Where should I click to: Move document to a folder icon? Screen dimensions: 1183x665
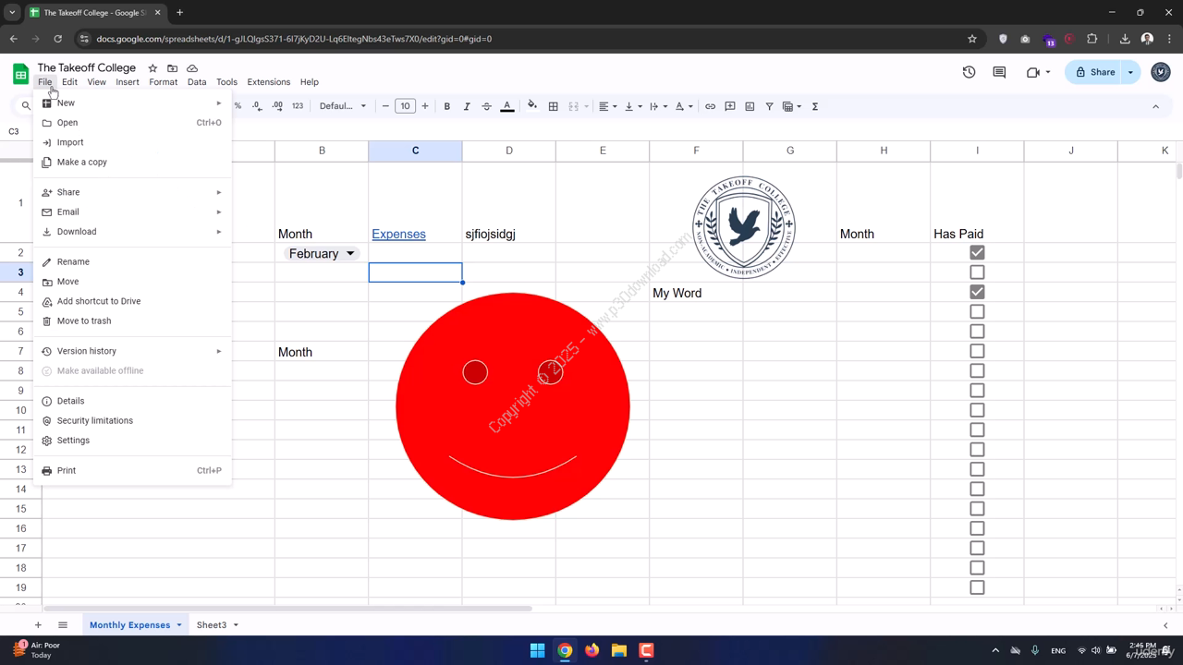[x=172, y=68]
